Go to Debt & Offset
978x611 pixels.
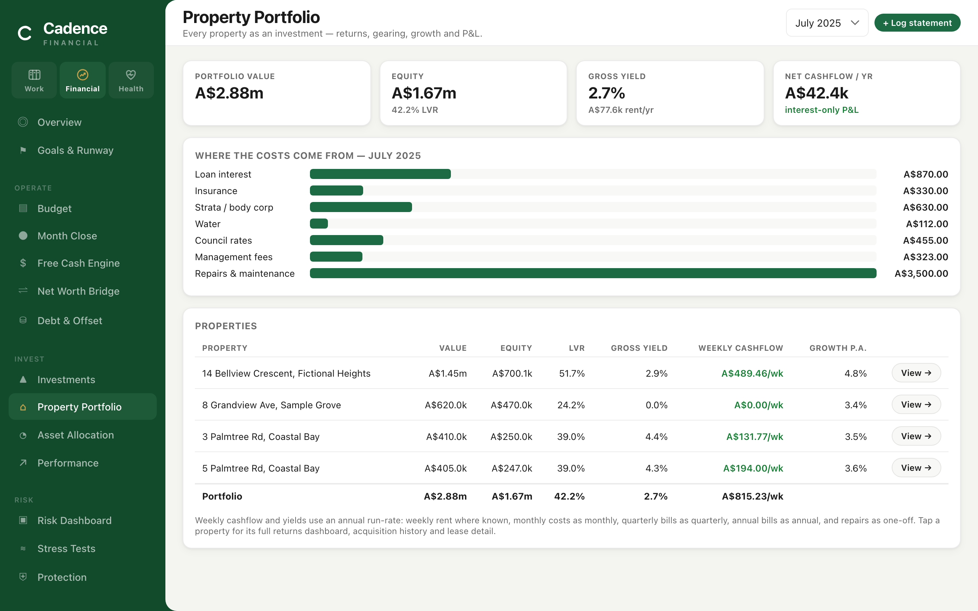tap(82, 321)
